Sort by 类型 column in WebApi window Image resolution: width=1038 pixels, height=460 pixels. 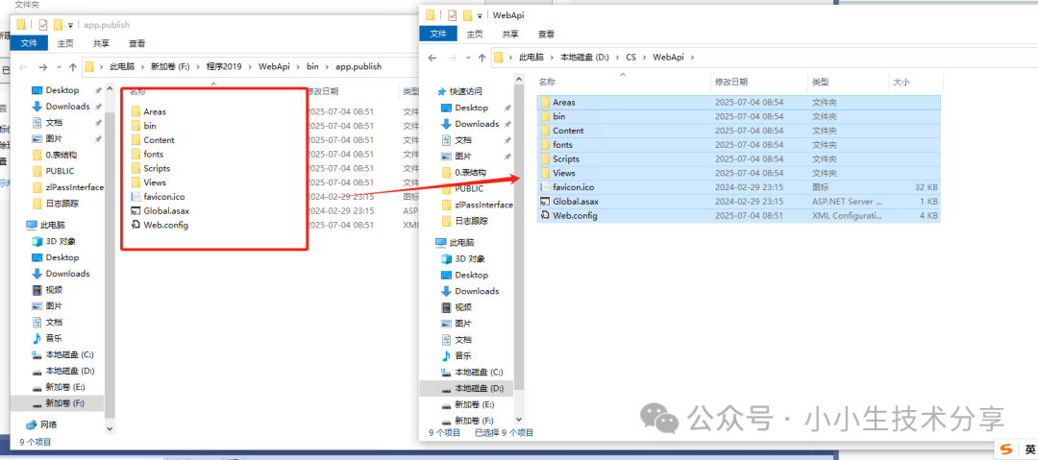821,82
